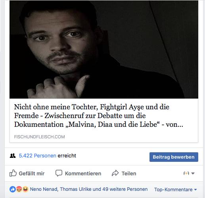Click the people-reached group icon

[x=13, y=156]
